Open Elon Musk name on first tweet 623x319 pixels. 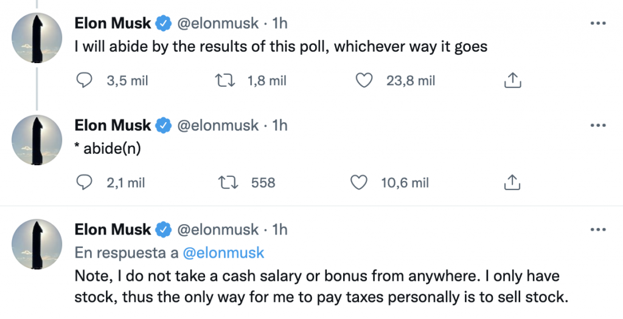tap(112, 23)
